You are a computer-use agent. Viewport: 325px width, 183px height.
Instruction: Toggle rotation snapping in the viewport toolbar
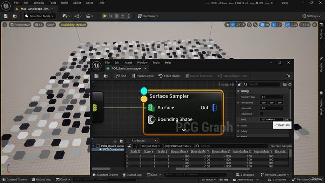click(274, 25)
